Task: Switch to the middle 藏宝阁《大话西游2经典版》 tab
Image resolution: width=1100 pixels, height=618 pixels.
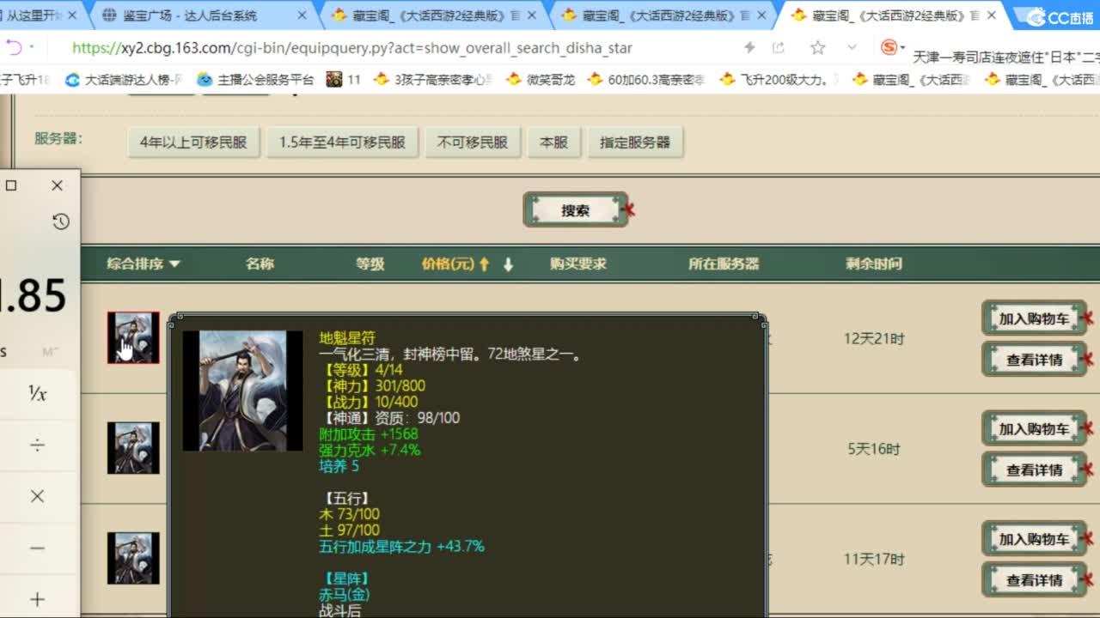Action: click(657, 15)
